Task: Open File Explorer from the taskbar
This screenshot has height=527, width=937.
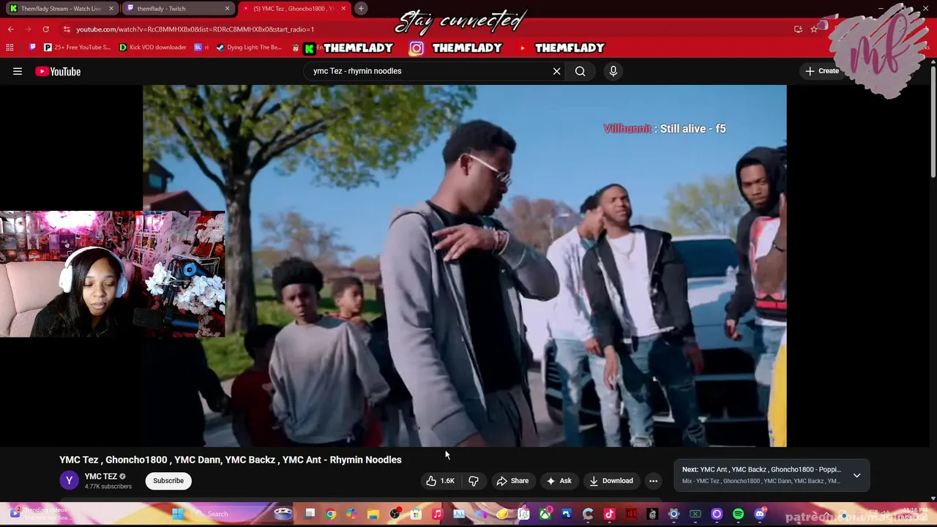Action: [373, 514]
